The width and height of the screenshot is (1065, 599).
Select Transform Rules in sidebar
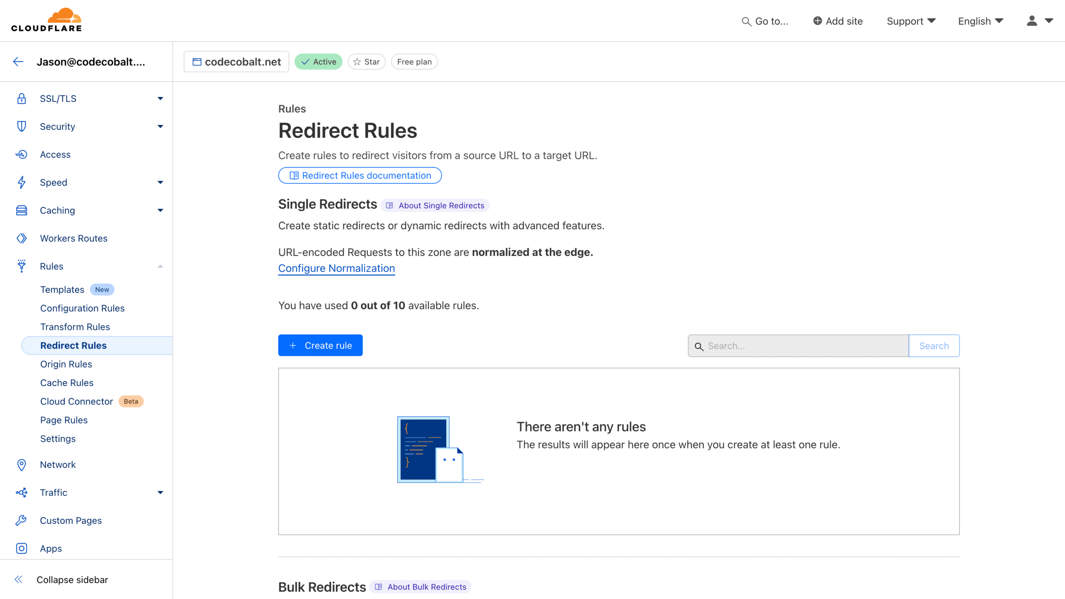click(x=75, y=327)
